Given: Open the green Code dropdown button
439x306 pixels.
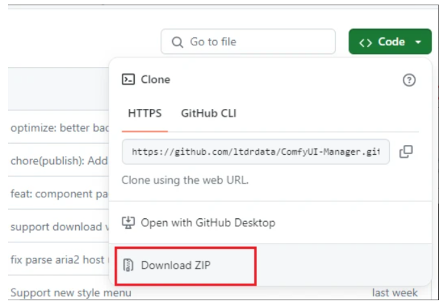Looking at the screenshot, I should [390, 42].
